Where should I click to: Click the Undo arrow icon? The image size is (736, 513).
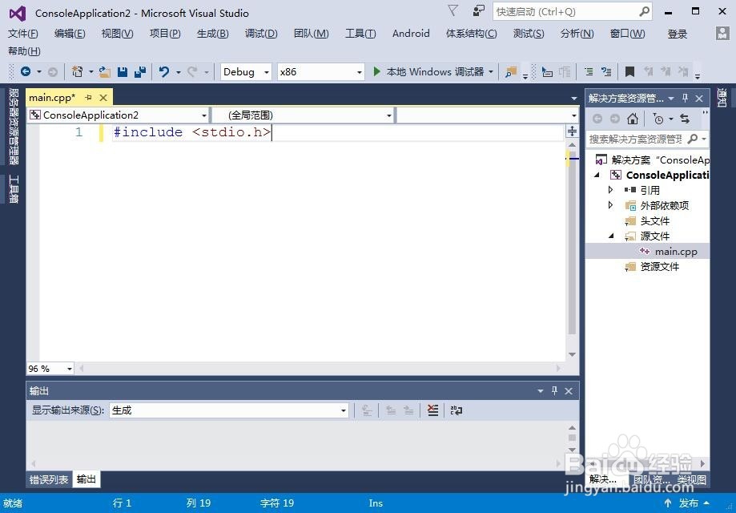click(x=164, y=72)
